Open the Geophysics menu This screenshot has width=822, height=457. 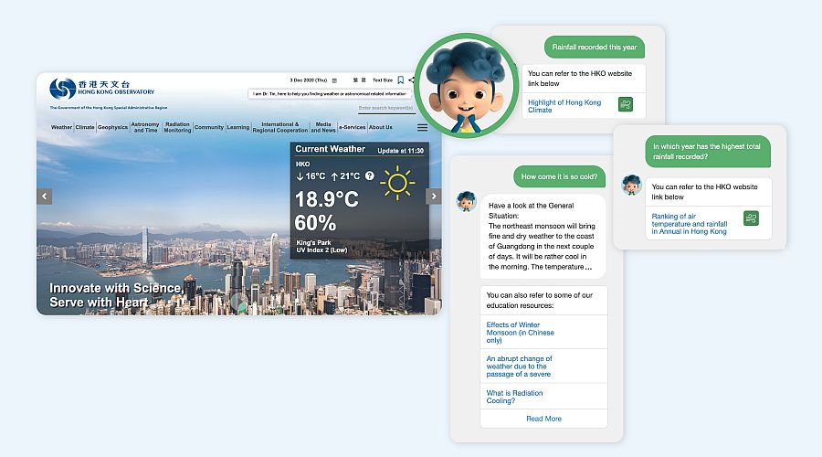point(112,127)
